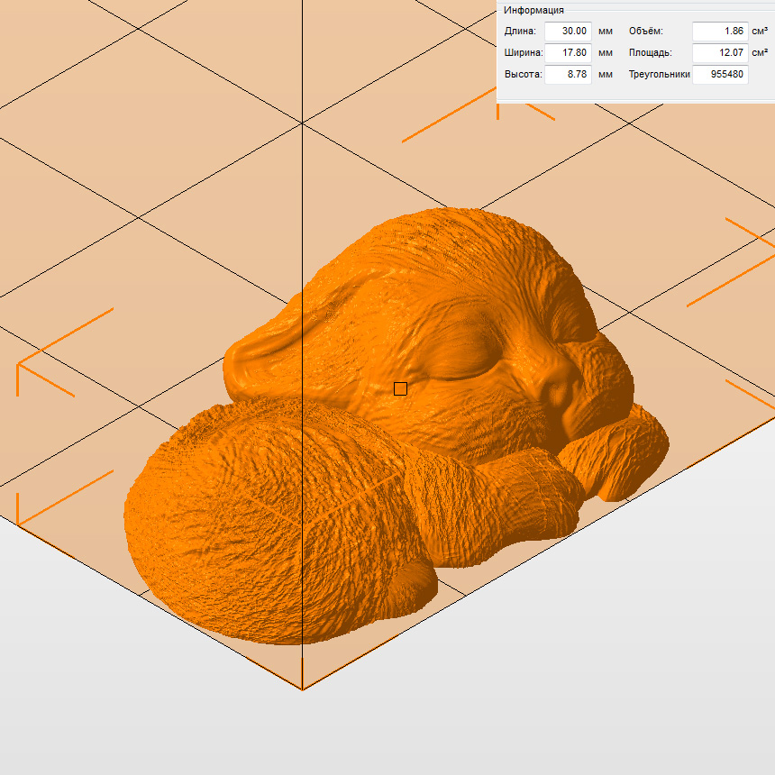
Task: Click the Информация panel title
Action: click(533, 10)
